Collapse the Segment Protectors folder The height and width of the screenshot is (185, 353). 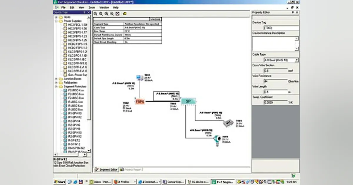coord(56,87)
